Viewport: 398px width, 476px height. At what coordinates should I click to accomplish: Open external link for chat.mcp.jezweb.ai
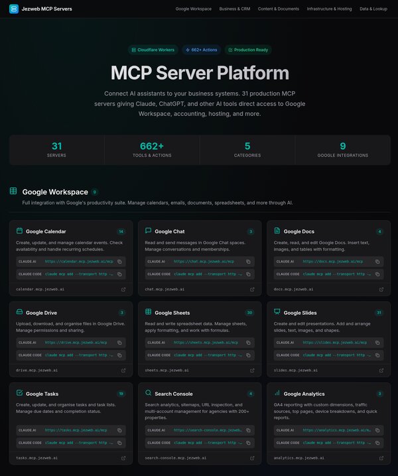tap(252, 289)
